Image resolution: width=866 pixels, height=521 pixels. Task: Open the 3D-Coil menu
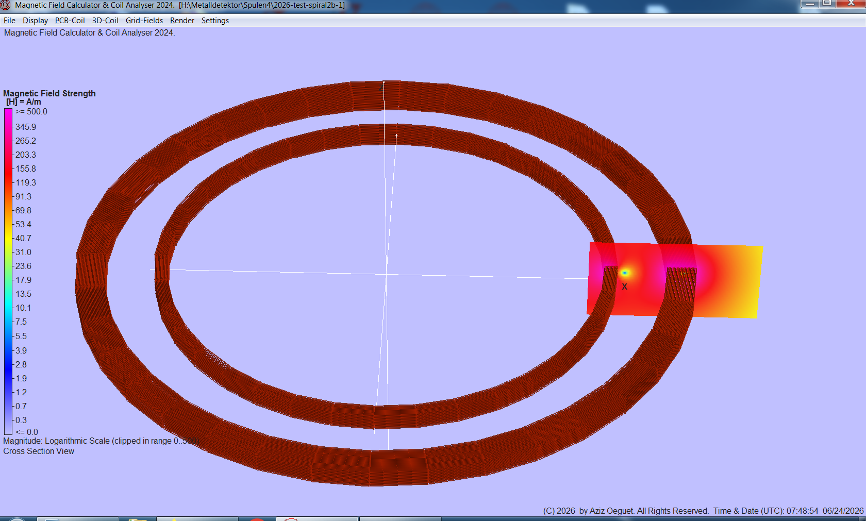coord(105,21)
